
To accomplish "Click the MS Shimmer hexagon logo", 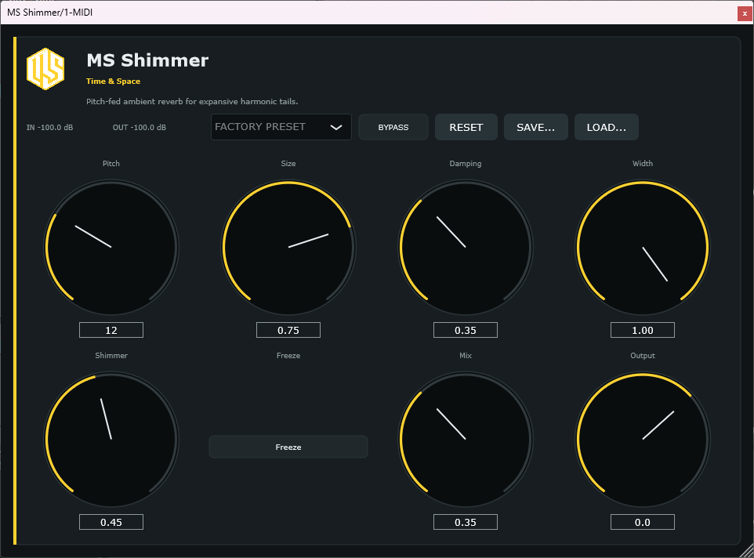I will point(45,69).
